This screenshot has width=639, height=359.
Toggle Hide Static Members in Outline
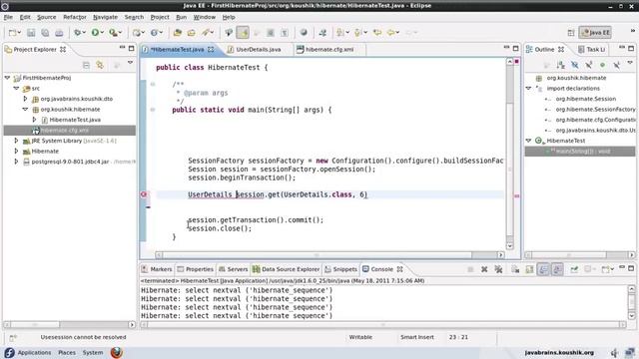(588, 65)
